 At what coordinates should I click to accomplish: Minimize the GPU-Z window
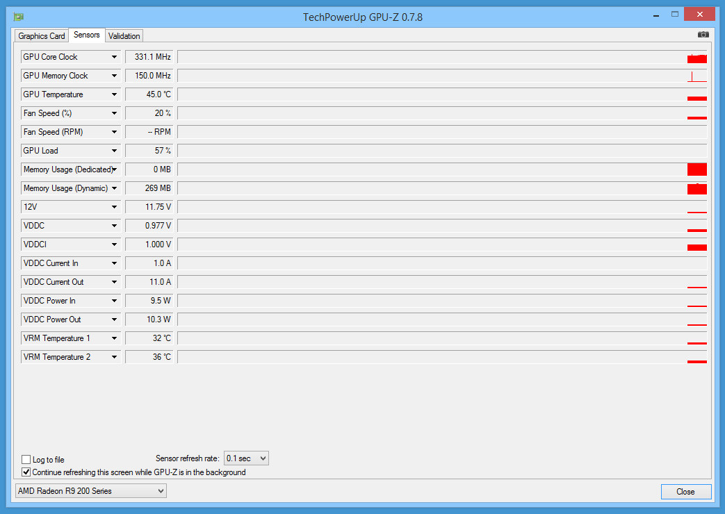click(x=656, y=16)
